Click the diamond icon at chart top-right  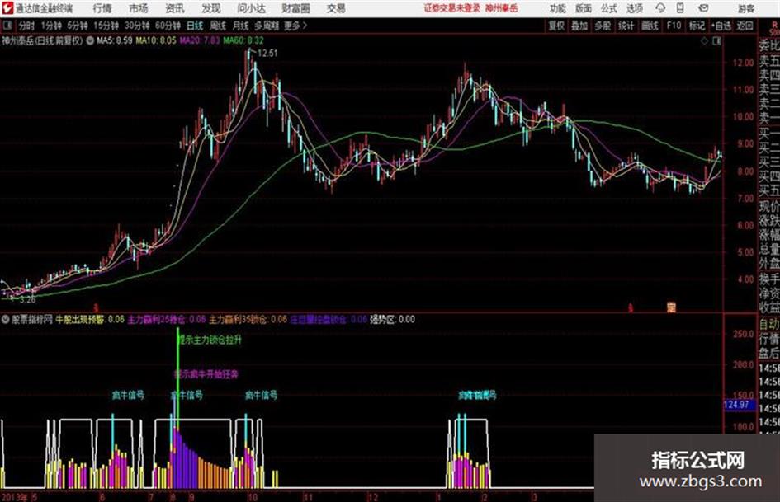tap(704, 41)
